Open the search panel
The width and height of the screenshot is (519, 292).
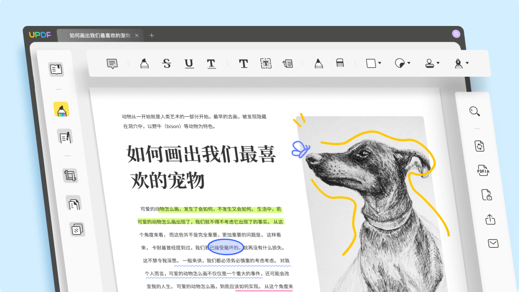474,112
